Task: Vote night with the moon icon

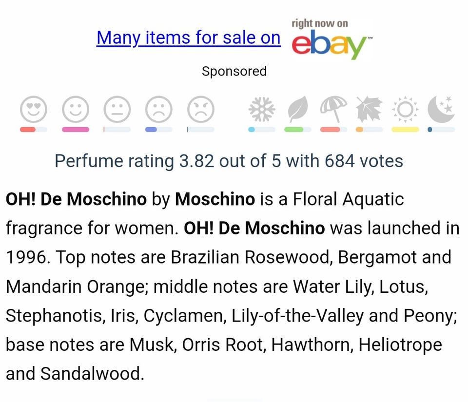Action: (x=441, y=110)
